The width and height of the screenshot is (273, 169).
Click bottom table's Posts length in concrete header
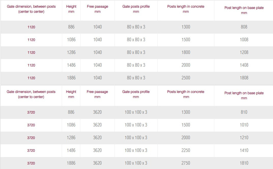point(186,94)
